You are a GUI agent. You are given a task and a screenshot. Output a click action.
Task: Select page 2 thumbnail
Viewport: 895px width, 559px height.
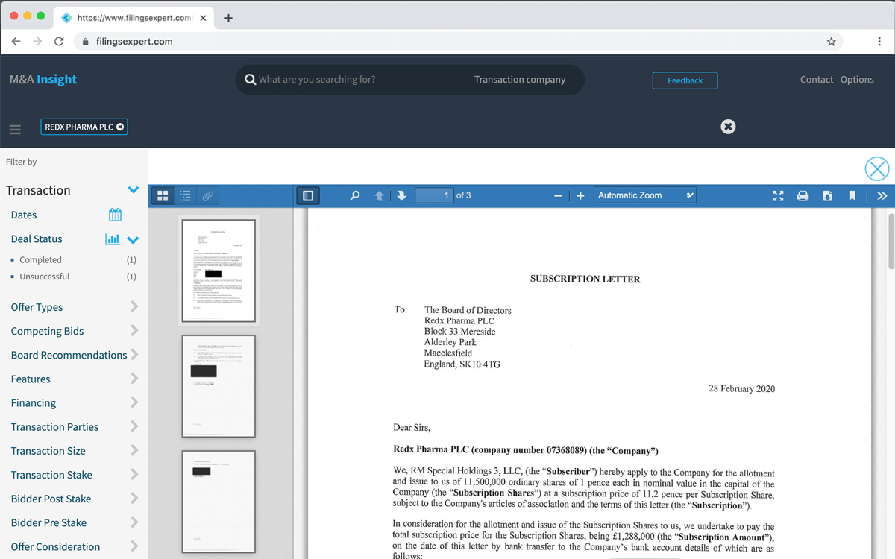tap(219, 386)
